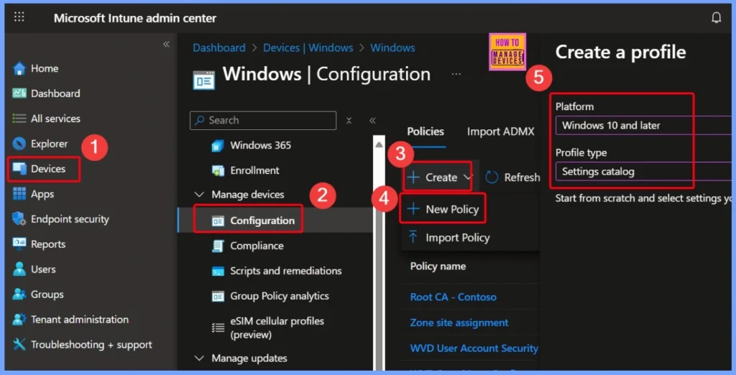Click the Compliance document icon
Screen dimensions: 736x375
[x=218, y=246]
